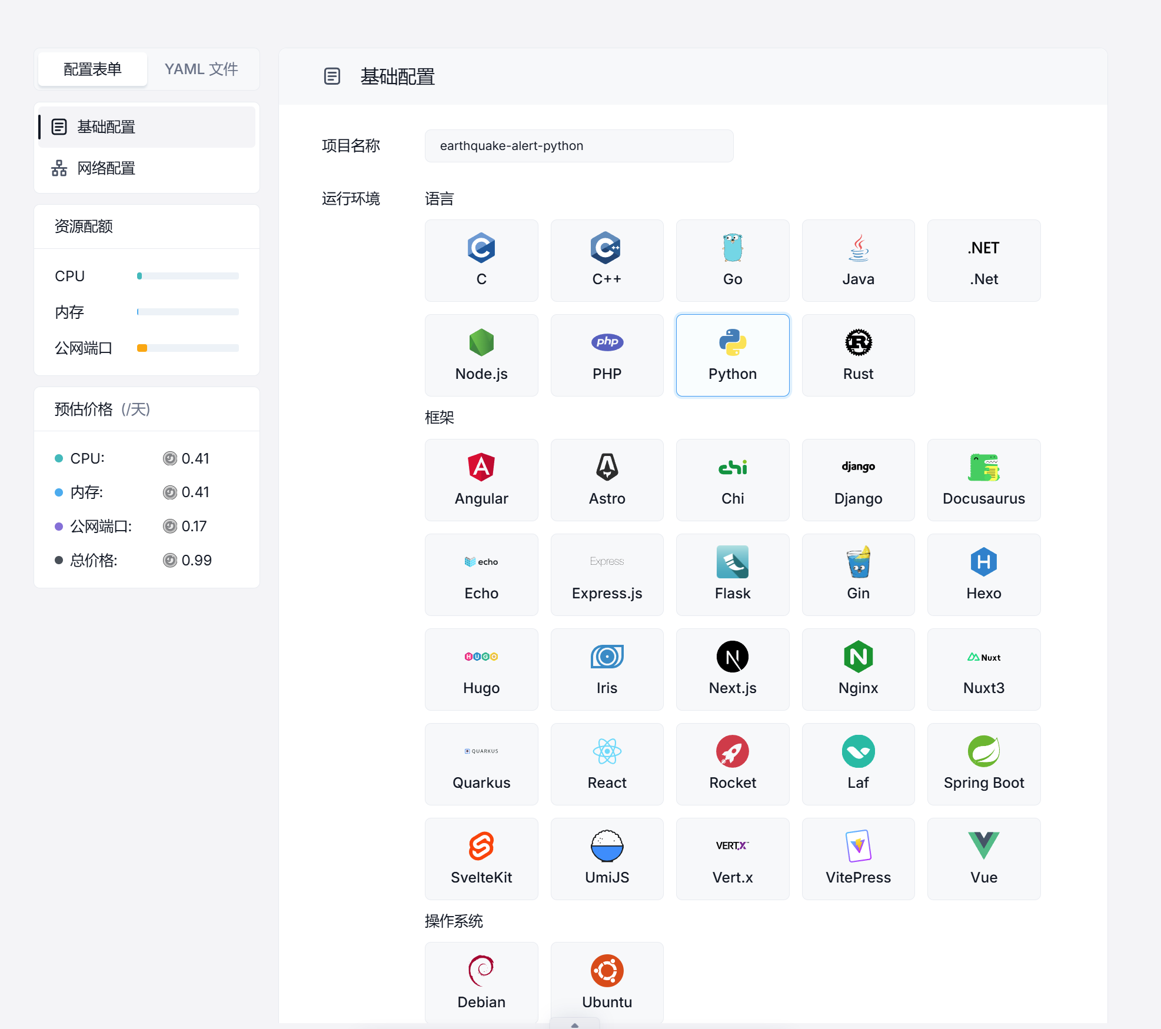Choose the Flask framework card

point(733,575)
